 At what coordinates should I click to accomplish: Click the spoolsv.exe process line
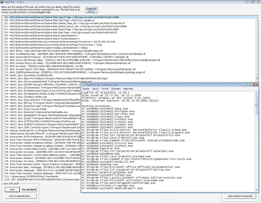pyautogui.click(x=107, y=127)
